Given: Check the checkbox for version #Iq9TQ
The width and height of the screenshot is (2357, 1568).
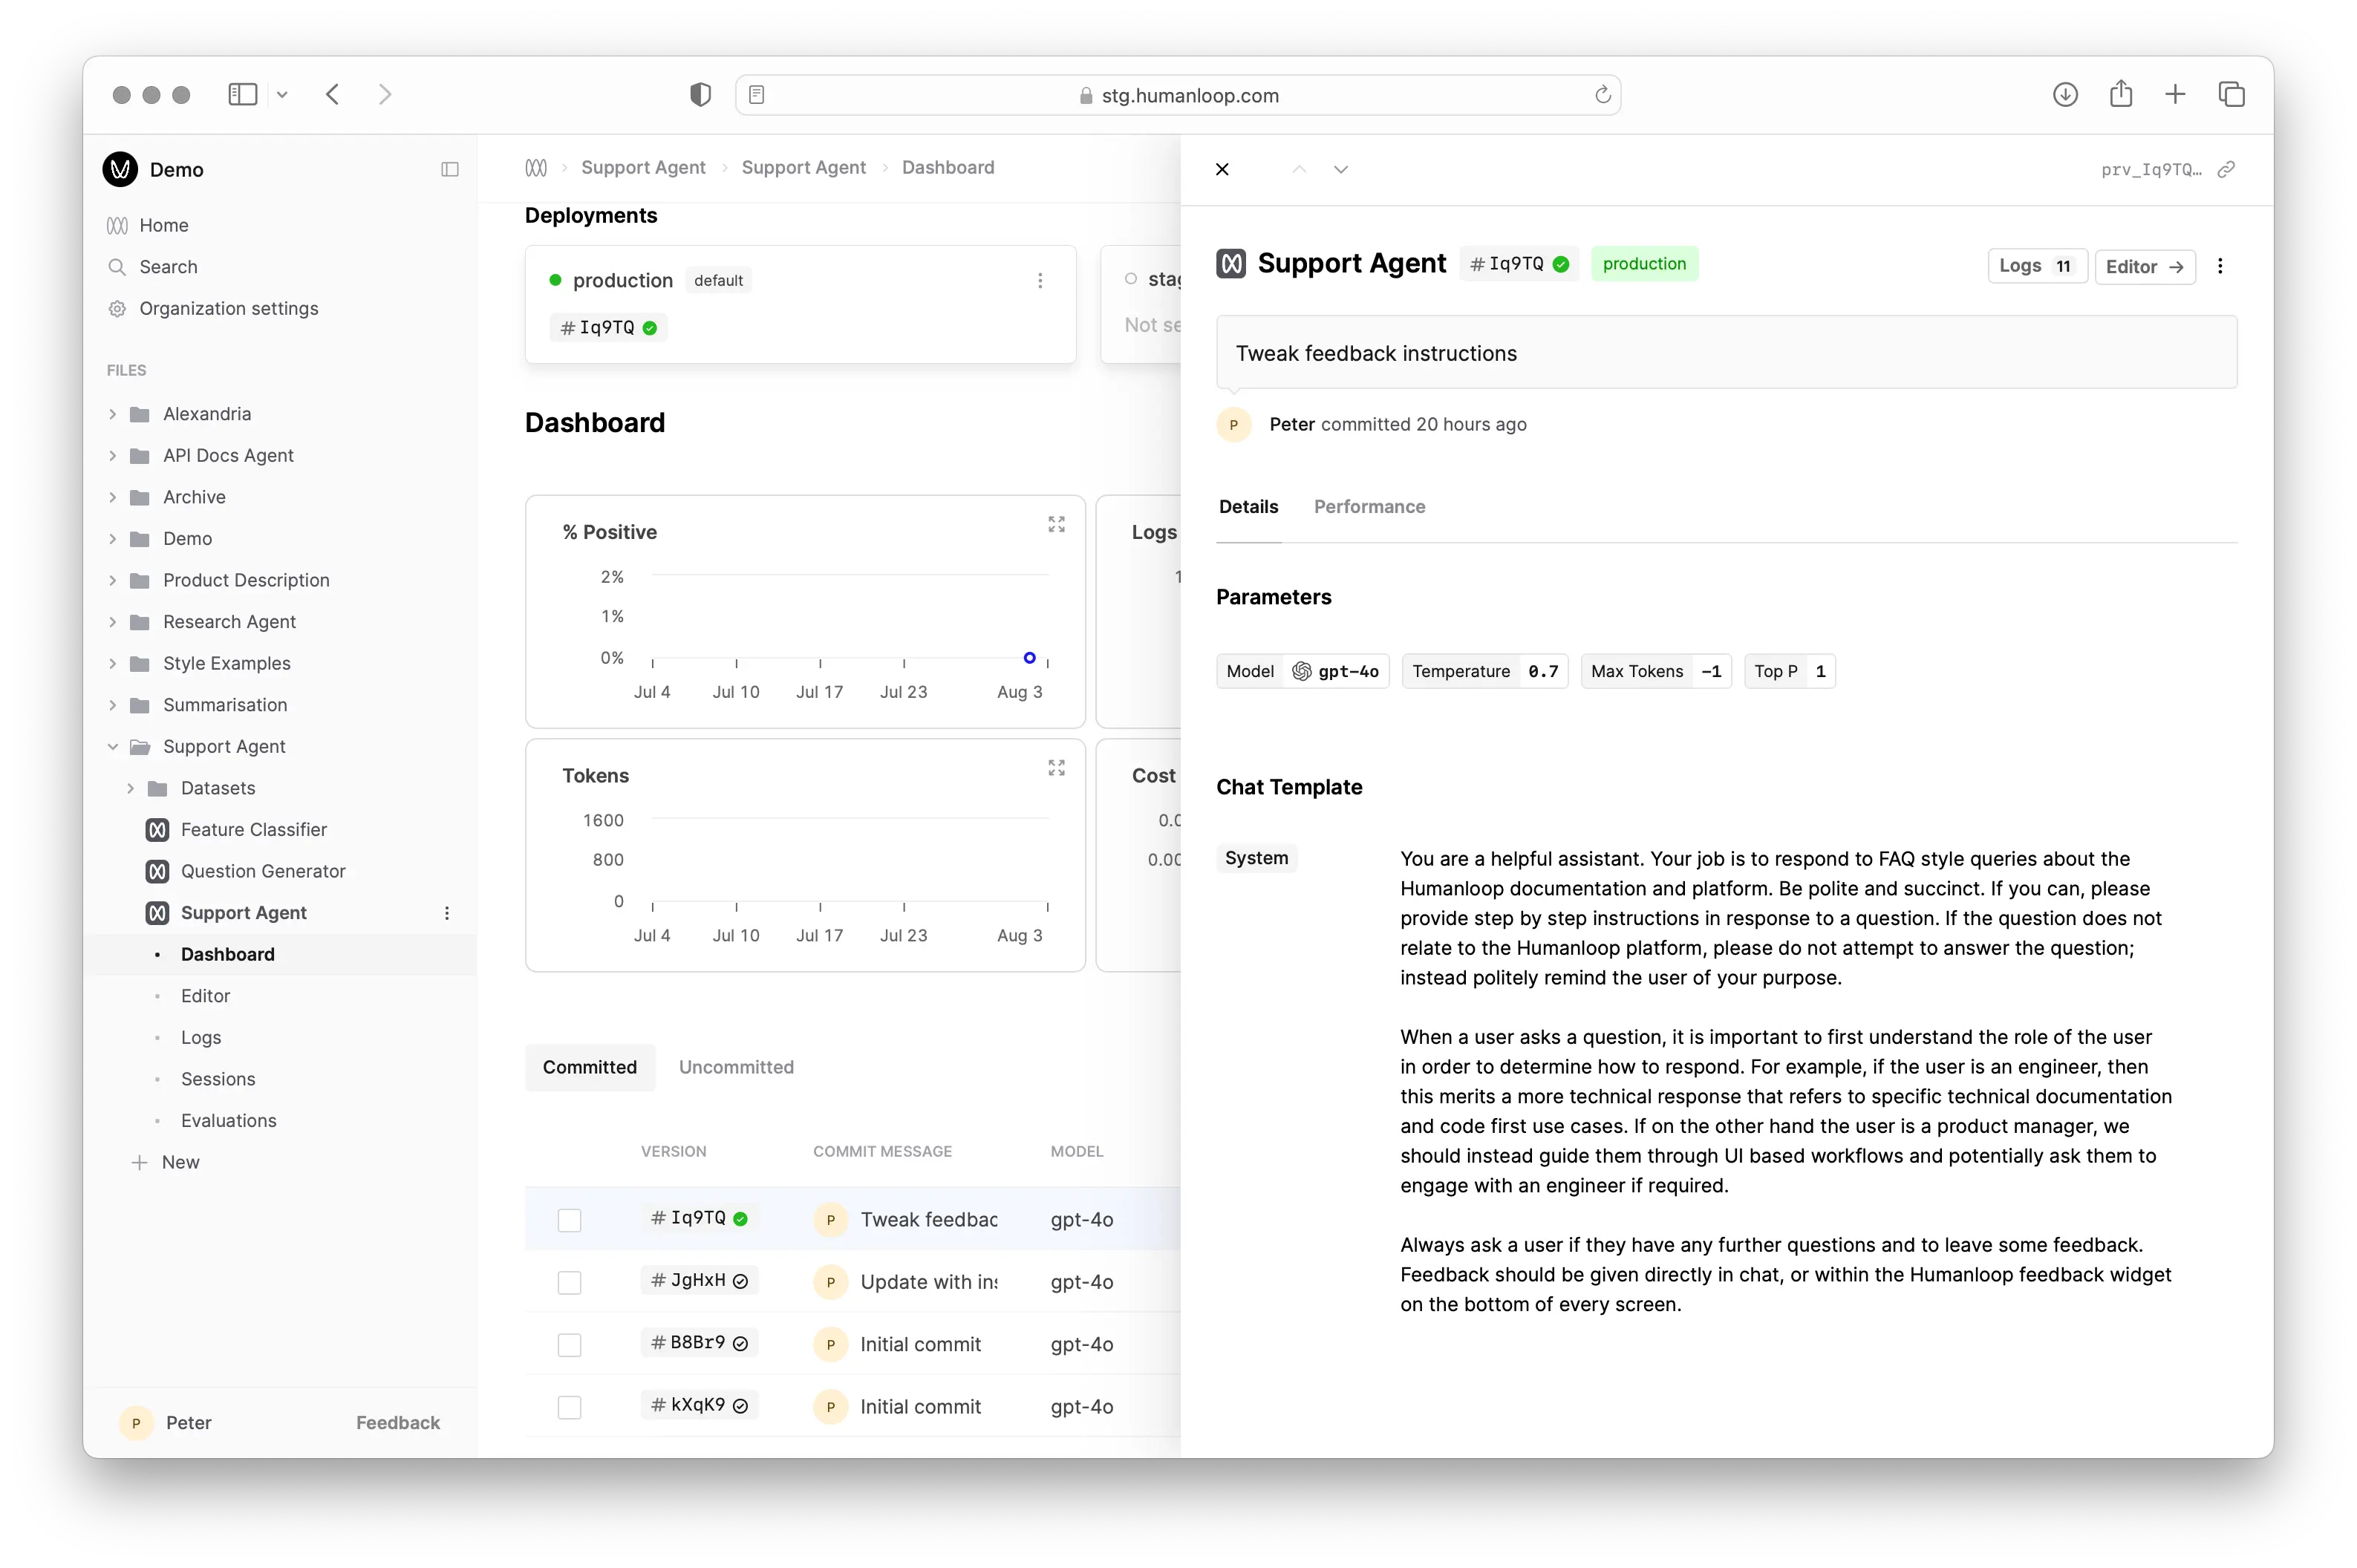Looking at the screenshot, I should point(569,1220).
